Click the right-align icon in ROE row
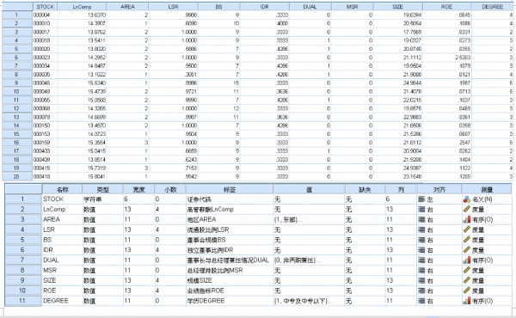Screen dimensions: 516x318 [421, 290]
